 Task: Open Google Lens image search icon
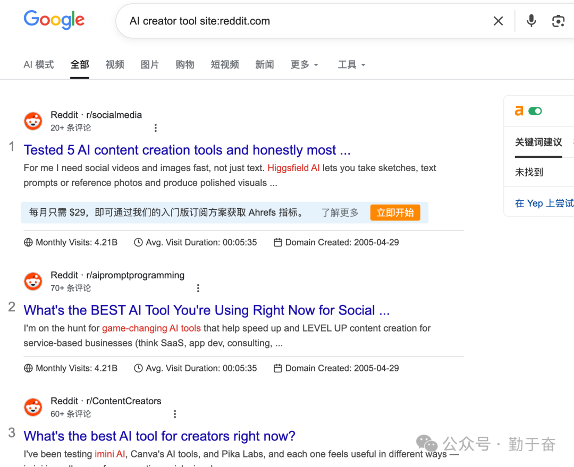click(x=558, y=21)
